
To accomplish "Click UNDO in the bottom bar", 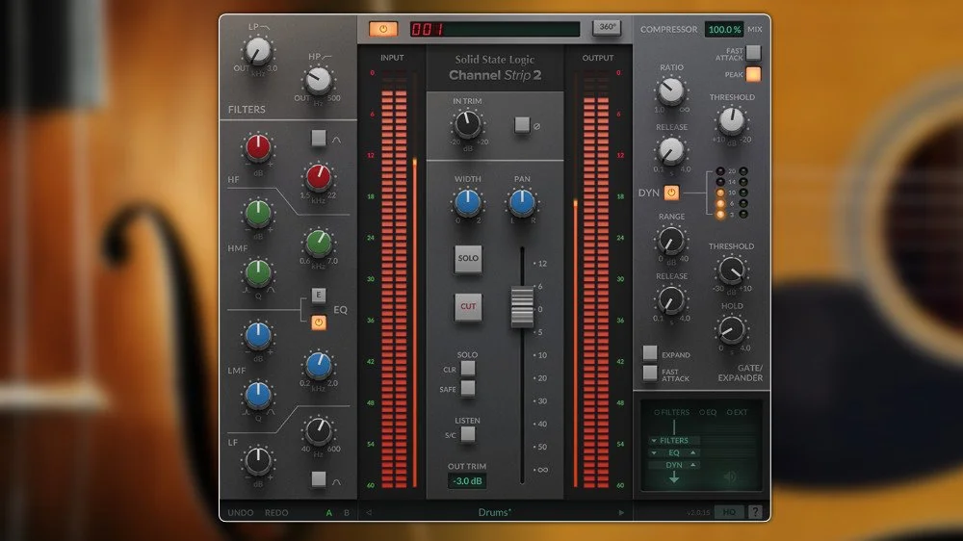I will [240, 513].
